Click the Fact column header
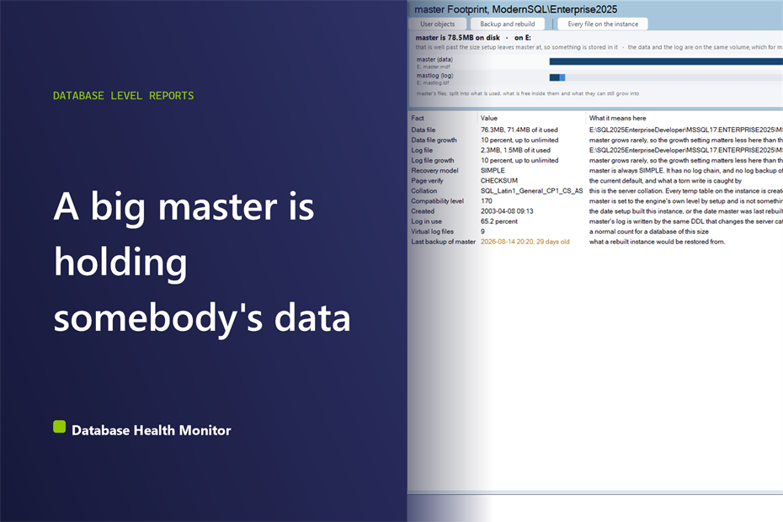Viewport: 783px width, 522px height. tap(418, 119)
